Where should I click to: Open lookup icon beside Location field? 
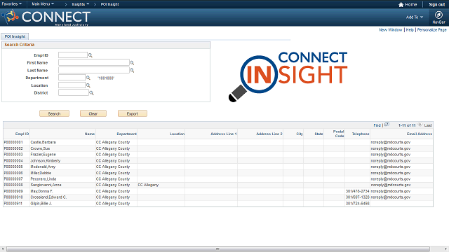click(x=88, y=85)
